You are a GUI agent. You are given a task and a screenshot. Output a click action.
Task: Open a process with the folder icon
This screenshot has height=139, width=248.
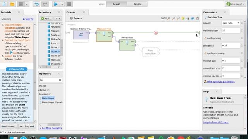click(12, 4)
